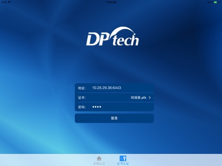This screenshot has width=222, height=166.
Task: Click the green battery icon
Action: pyautogui.click(x=216, y=2)
